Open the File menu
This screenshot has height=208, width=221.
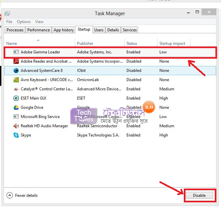click(x=9, y=22)
